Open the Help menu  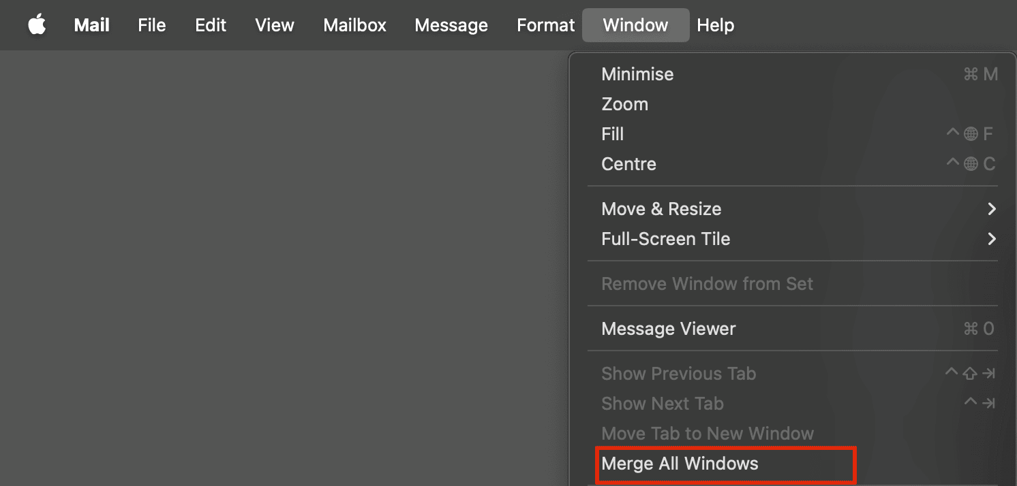[715, 26]
